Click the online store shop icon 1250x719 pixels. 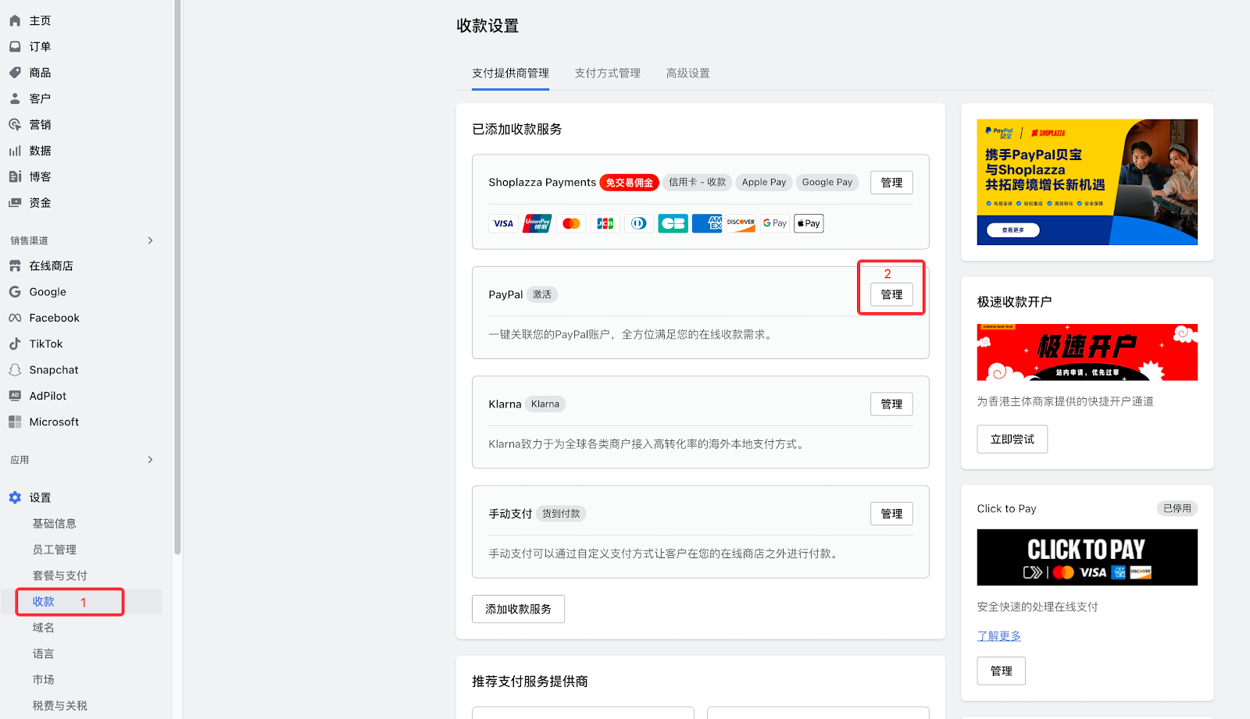point(15,266)
